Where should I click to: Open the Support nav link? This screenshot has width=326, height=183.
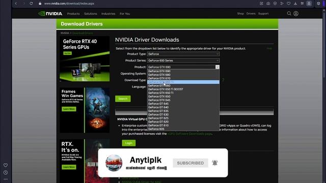pos(263,14)
